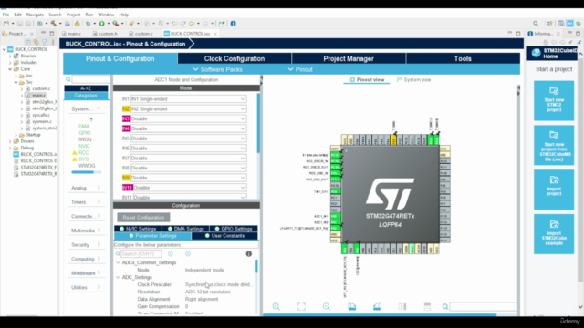This screenshot has width=584, height=328.
Task: Select Categories sorting of peripherals
Action: point(86,96)
